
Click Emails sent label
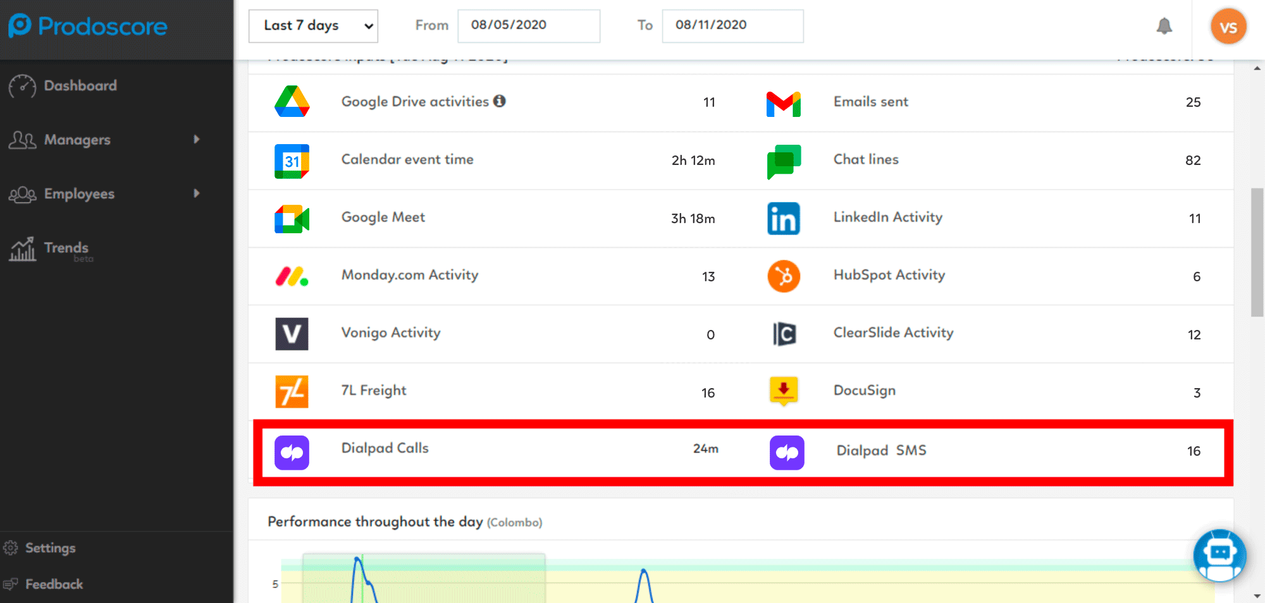click(871, 101)
